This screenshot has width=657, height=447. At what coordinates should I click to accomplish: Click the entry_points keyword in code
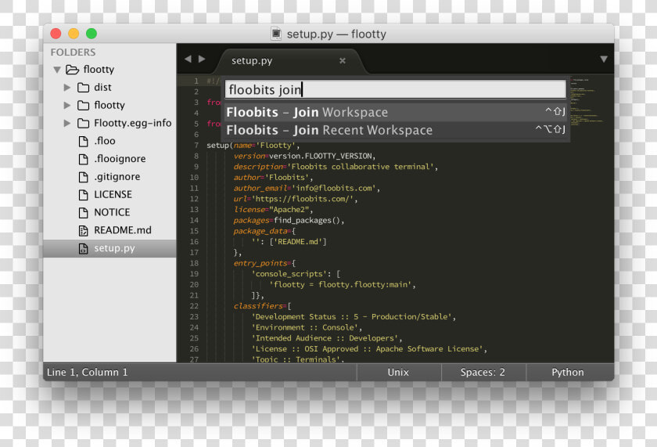(x=260, y=263)
